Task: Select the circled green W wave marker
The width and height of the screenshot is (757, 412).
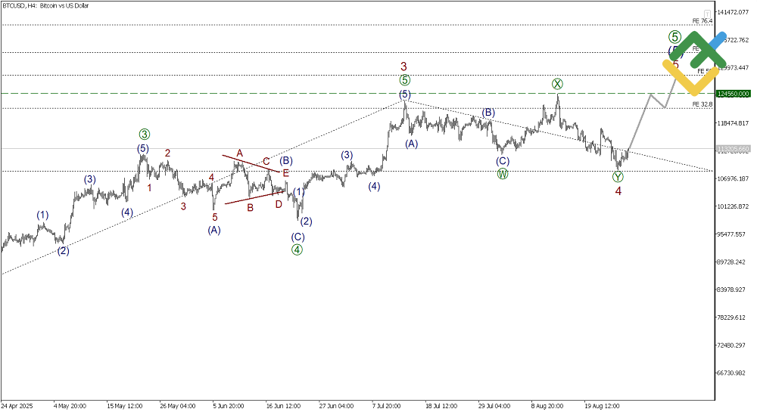Action: tap(503, 174)
